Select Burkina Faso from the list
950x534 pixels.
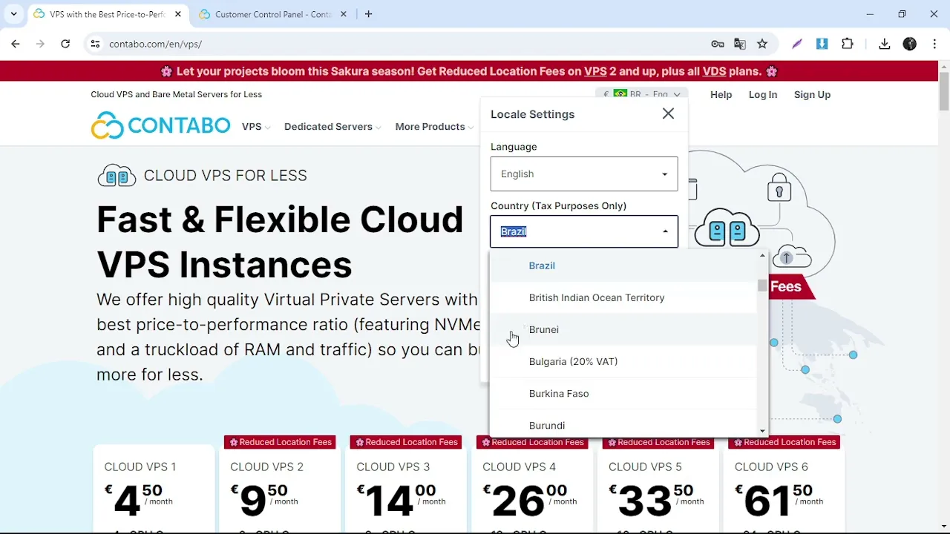click(x=623, y=393)
